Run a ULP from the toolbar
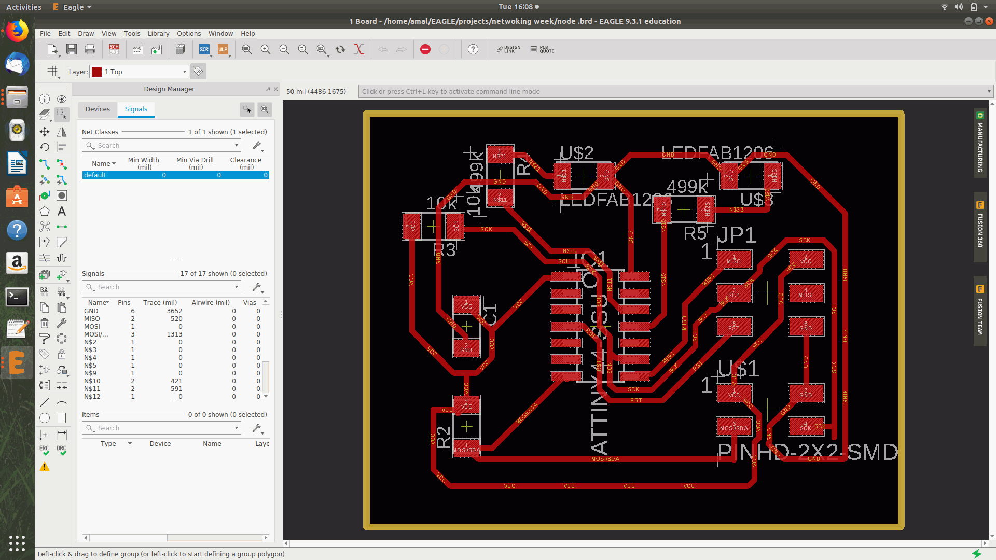Image resolution: width=996 pixels, height=560 pixels. coord(223,49)
